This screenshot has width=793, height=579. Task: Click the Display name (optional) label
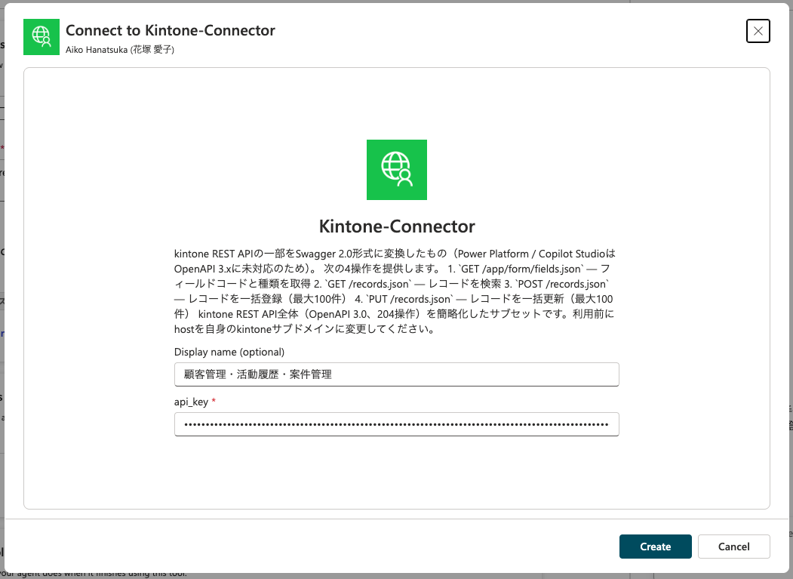pos(229,352)
